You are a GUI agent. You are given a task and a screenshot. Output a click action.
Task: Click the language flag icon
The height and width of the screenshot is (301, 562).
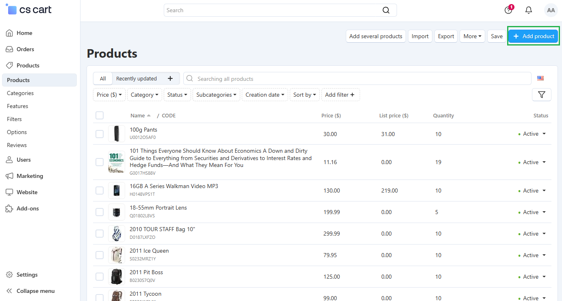coord(540,78)
